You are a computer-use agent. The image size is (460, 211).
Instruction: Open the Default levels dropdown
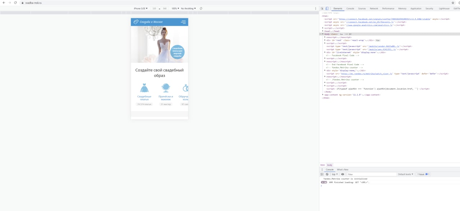406,174
